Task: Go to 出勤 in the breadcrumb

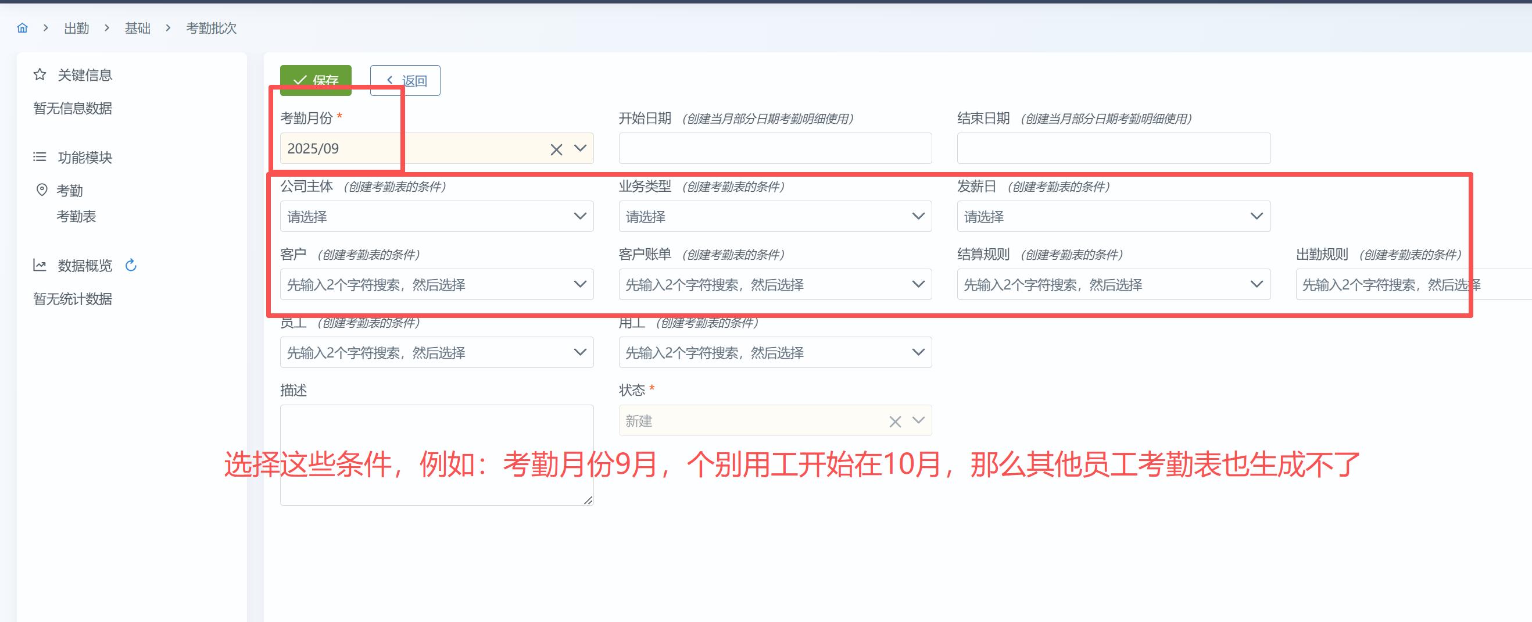Action: (76, 28)
